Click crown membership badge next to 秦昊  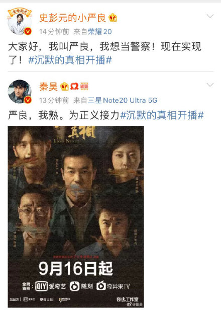click(x=64, y=87)
